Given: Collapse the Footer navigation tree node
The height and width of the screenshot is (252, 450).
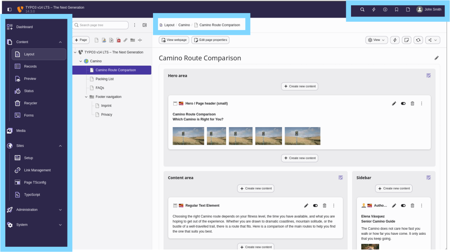Looking at the screenshot, I should [86, 97].
